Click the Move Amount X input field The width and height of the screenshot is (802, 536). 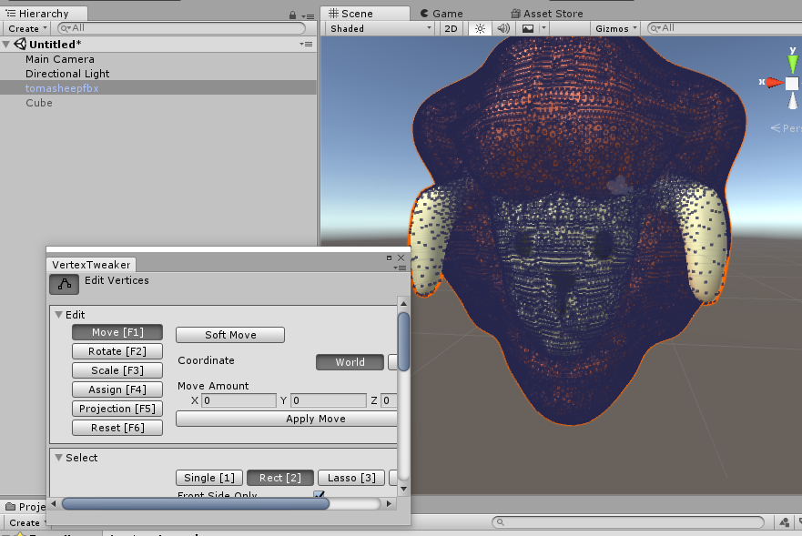pos(239,400)
